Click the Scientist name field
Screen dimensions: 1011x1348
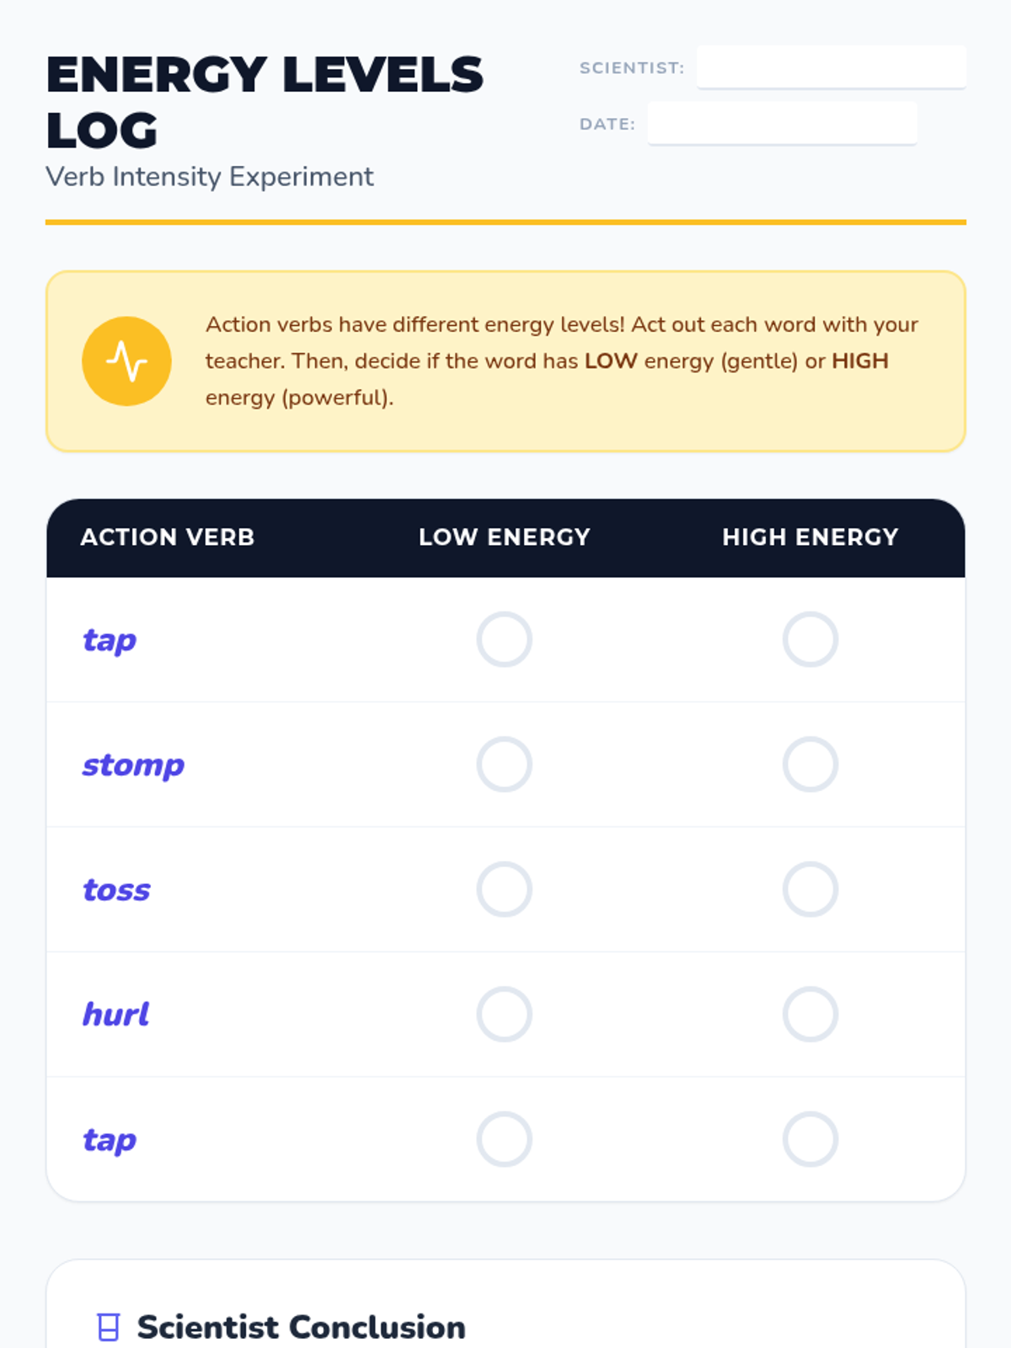point(831,67)
